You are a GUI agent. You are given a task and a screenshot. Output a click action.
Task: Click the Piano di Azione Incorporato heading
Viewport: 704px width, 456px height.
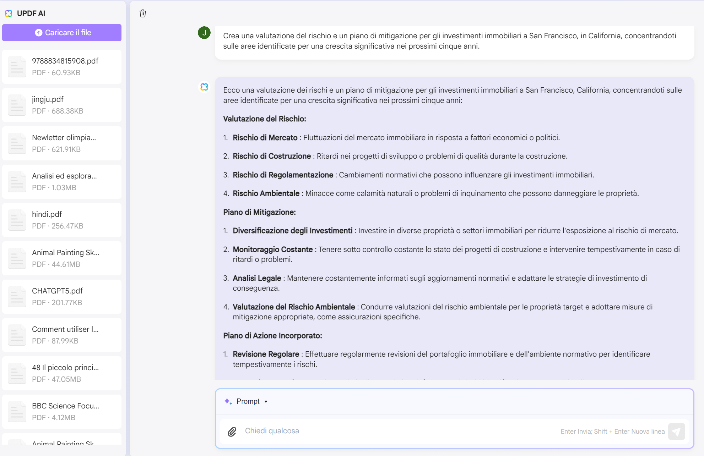click(x=273, y=336)
